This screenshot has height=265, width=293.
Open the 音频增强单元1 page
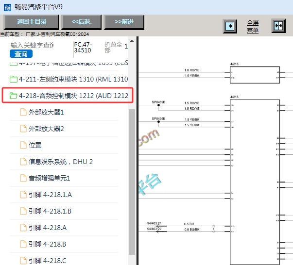[x=50, y=178]
